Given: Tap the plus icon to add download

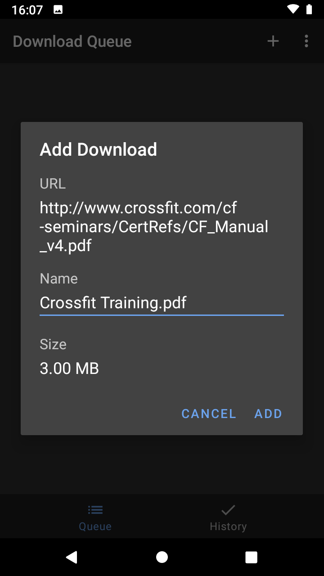Looking at the screenshot, I should tap(273, 41).
